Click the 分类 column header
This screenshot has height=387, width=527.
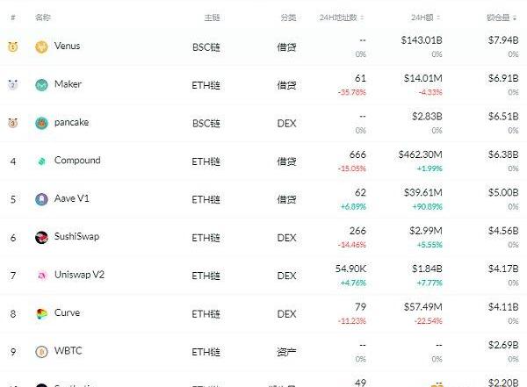click(287, 18)
